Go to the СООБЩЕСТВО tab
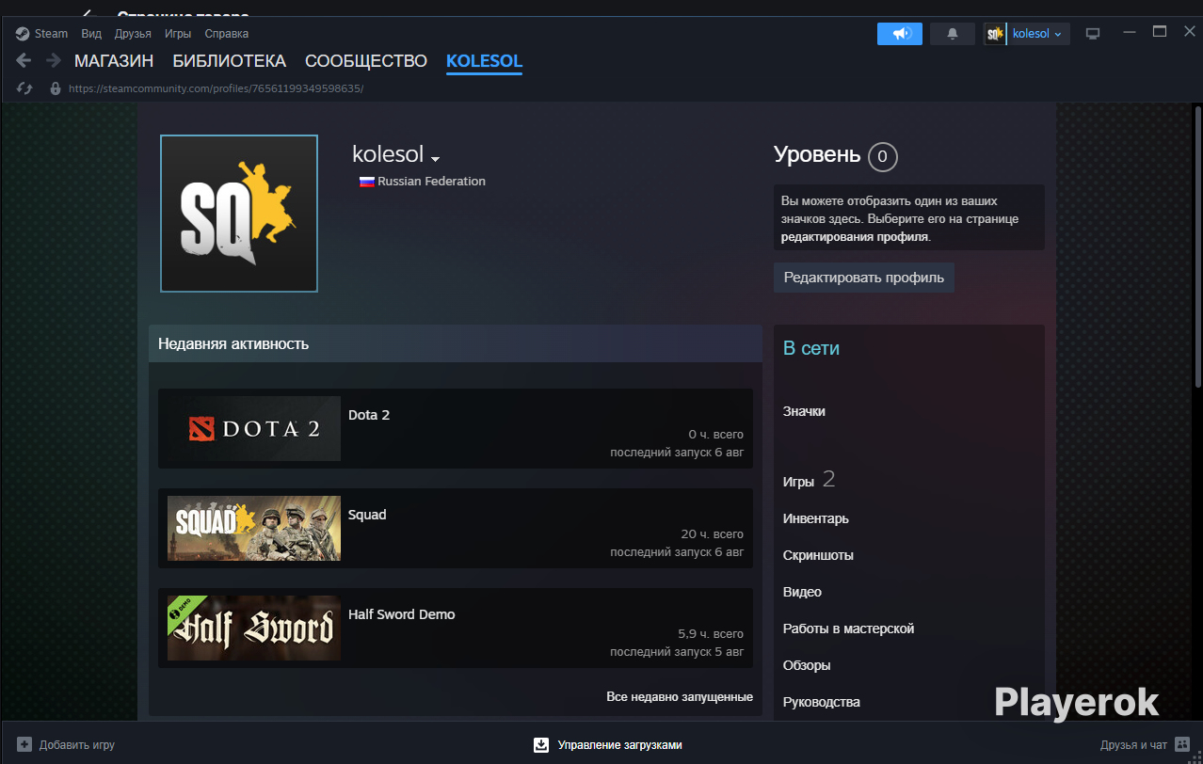 point(366,61)
